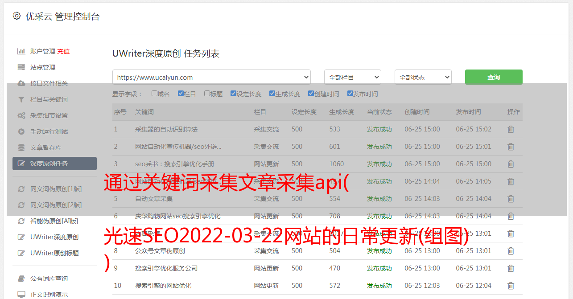This screenshot has height=299, width=573.
Task: Click trash icon for row 网站自动化宣传机器/seo外链
Action: point(511,147)
